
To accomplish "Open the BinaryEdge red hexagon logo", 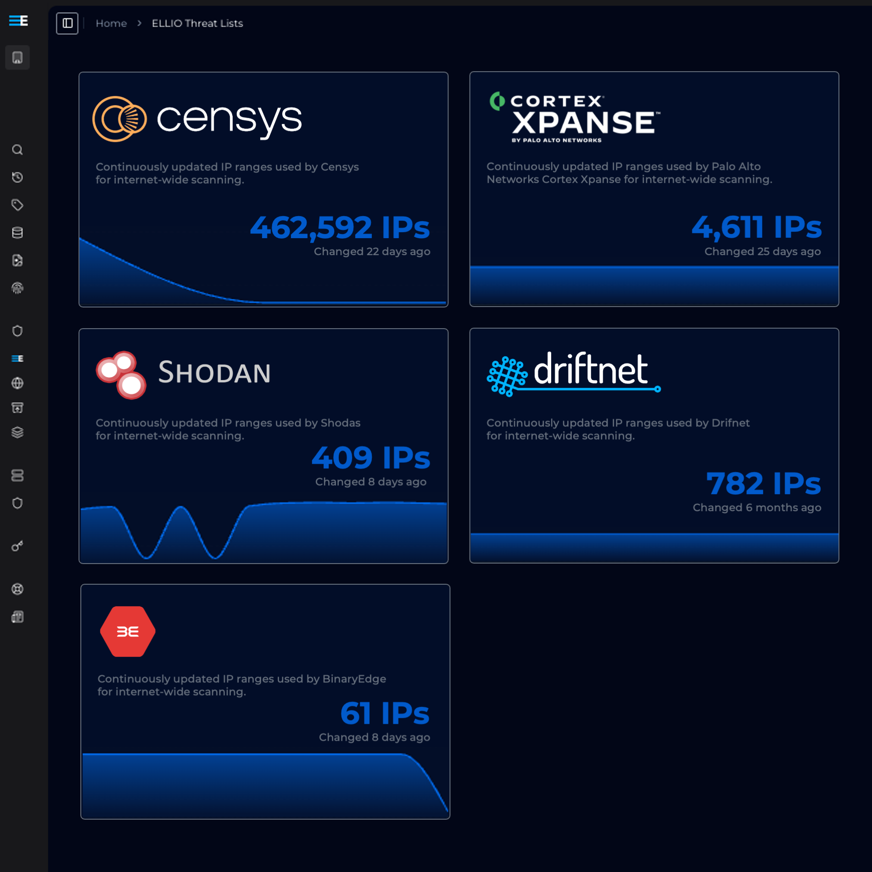I will [128, 632].
